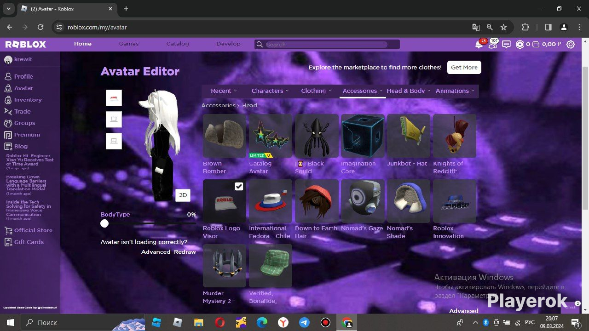Open Chrome side panel icon

coord(548,27)
